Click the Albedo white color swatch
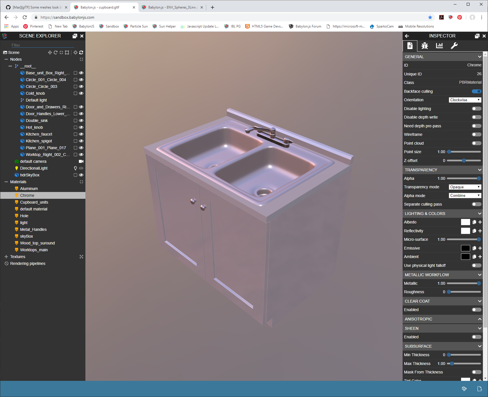Image resolution: width=488 pixels, height=397 pixels. click(x=465, y=222)
